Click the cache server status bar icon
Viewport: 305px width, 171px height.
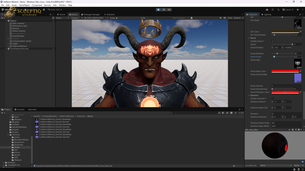(x=298, y=169)
